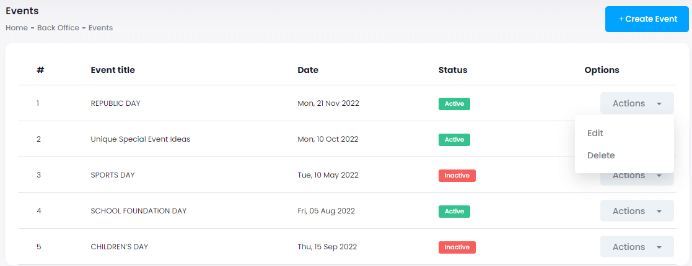Navigate to Back Office breadcrumb
Viewport: 692px width, 266px height.
(x=58, y=28)
